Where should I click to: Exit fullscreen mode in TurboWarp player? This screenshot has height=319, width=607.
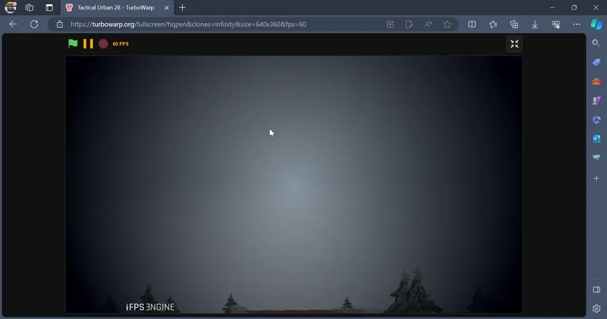point(515,44)
